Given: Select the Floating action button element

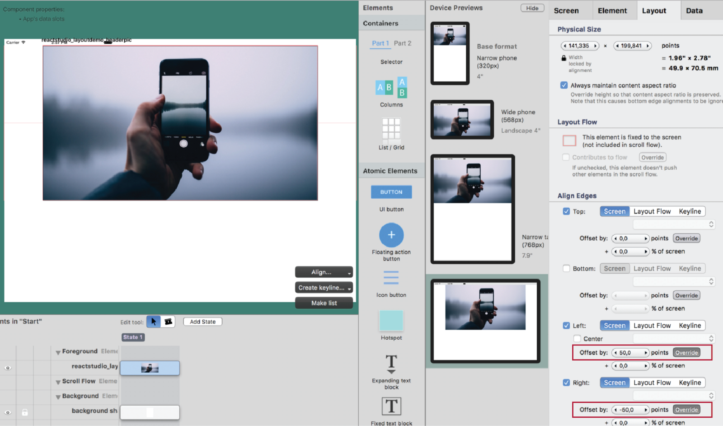Looking at the screenshot, I should tap(391, 235).
